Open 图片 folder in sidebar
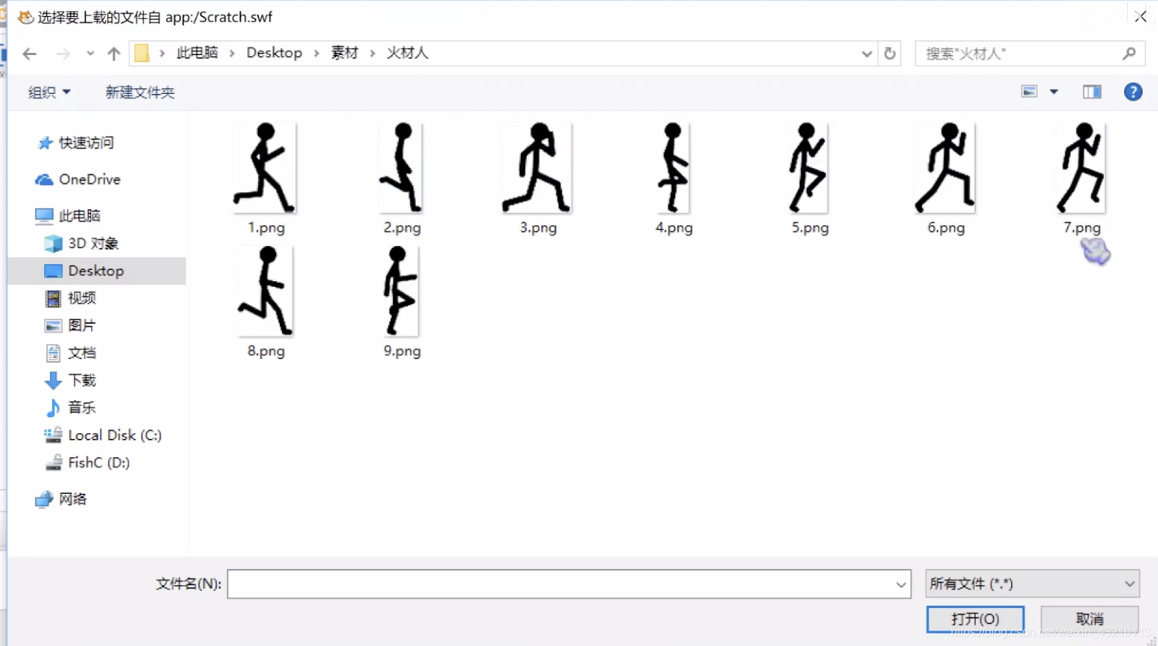The image size is (1158, 646). (71, 325)
